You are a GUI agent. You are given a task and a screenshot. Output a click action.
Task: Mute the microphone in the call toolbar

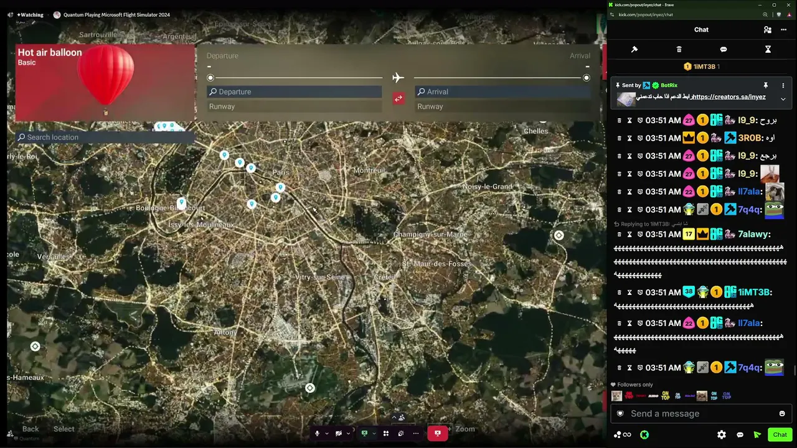[x=317, y=433]
